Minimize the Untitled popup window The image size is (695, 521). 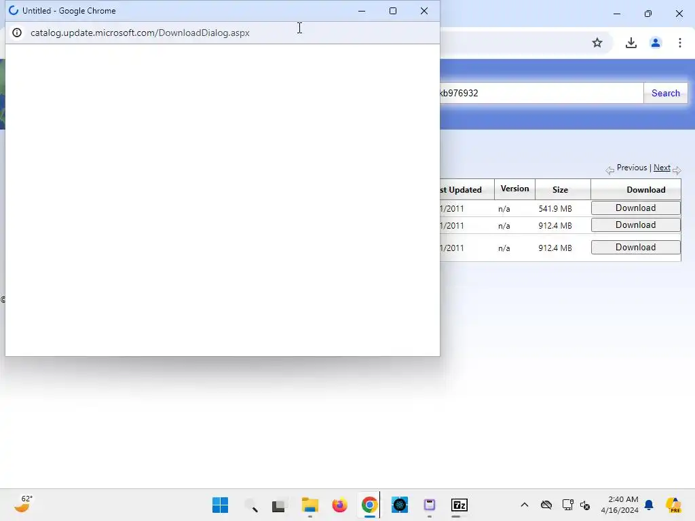362,11
